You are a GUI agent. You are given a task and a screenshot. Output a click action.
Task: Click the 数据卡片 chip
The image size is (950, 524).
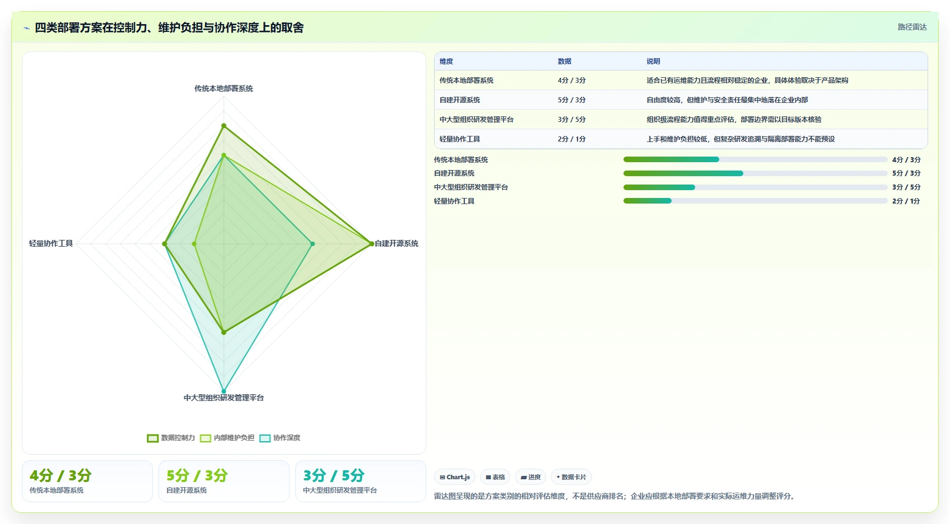click(x=571, y=477)
